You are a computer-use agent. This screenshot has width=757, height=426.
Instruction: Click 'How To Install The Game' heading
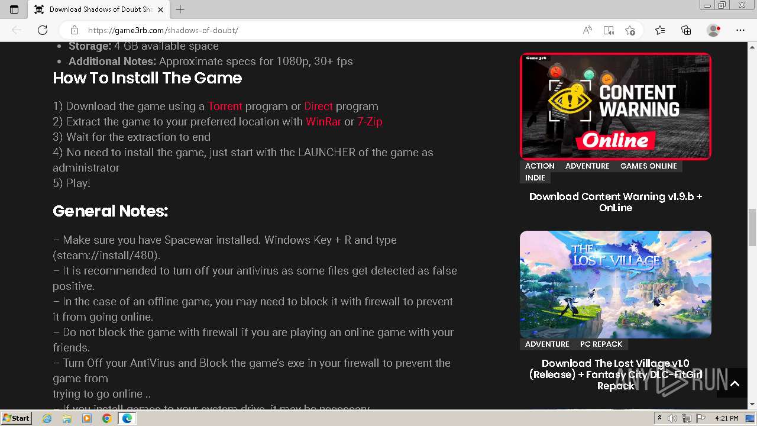[x=147, y=78]
